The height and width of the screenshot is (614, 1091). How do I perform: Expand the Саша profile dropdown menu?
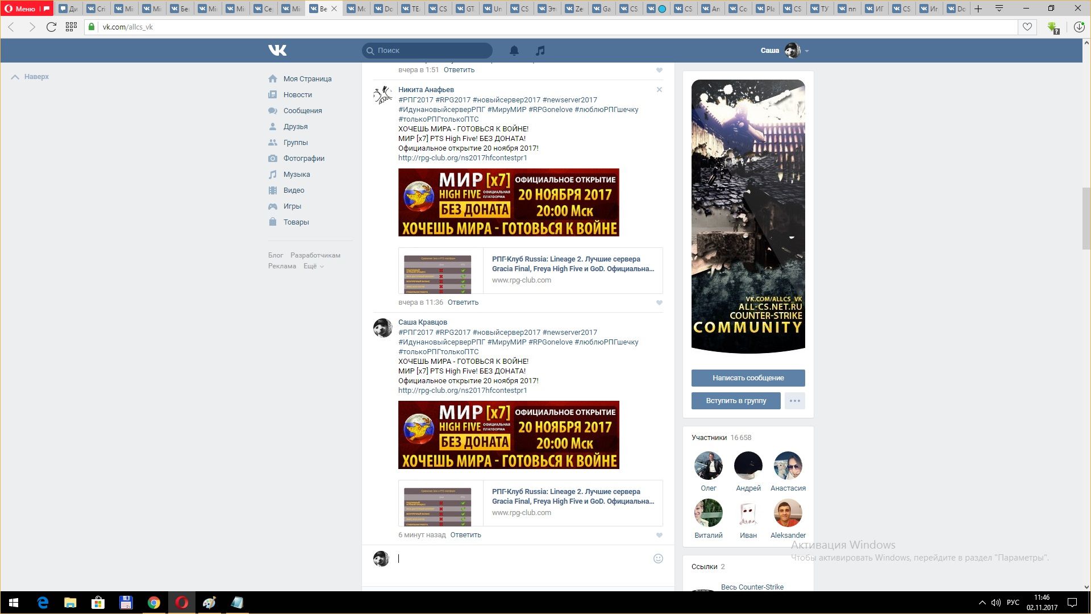807,51
